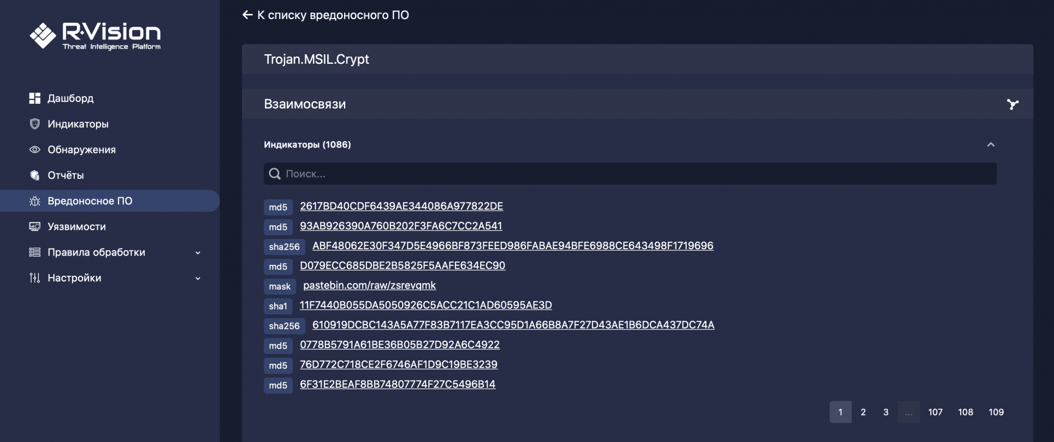Click the back arrow to malware list
This screenshot has width=1054, height=442.
pyautogui.click(x=247, y=15)
